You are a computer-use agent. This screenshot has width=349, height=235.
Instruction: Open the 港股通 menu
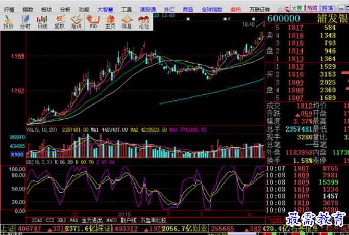coord(148,9)
